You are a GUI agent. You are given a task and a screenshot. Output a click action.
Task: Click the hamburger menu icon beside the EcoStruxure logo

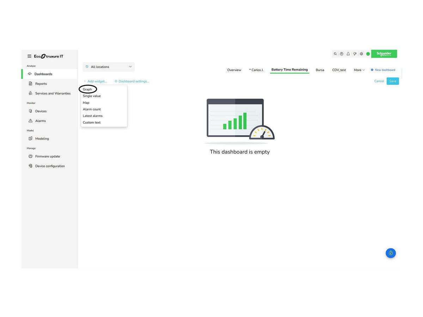coord(30,56)
